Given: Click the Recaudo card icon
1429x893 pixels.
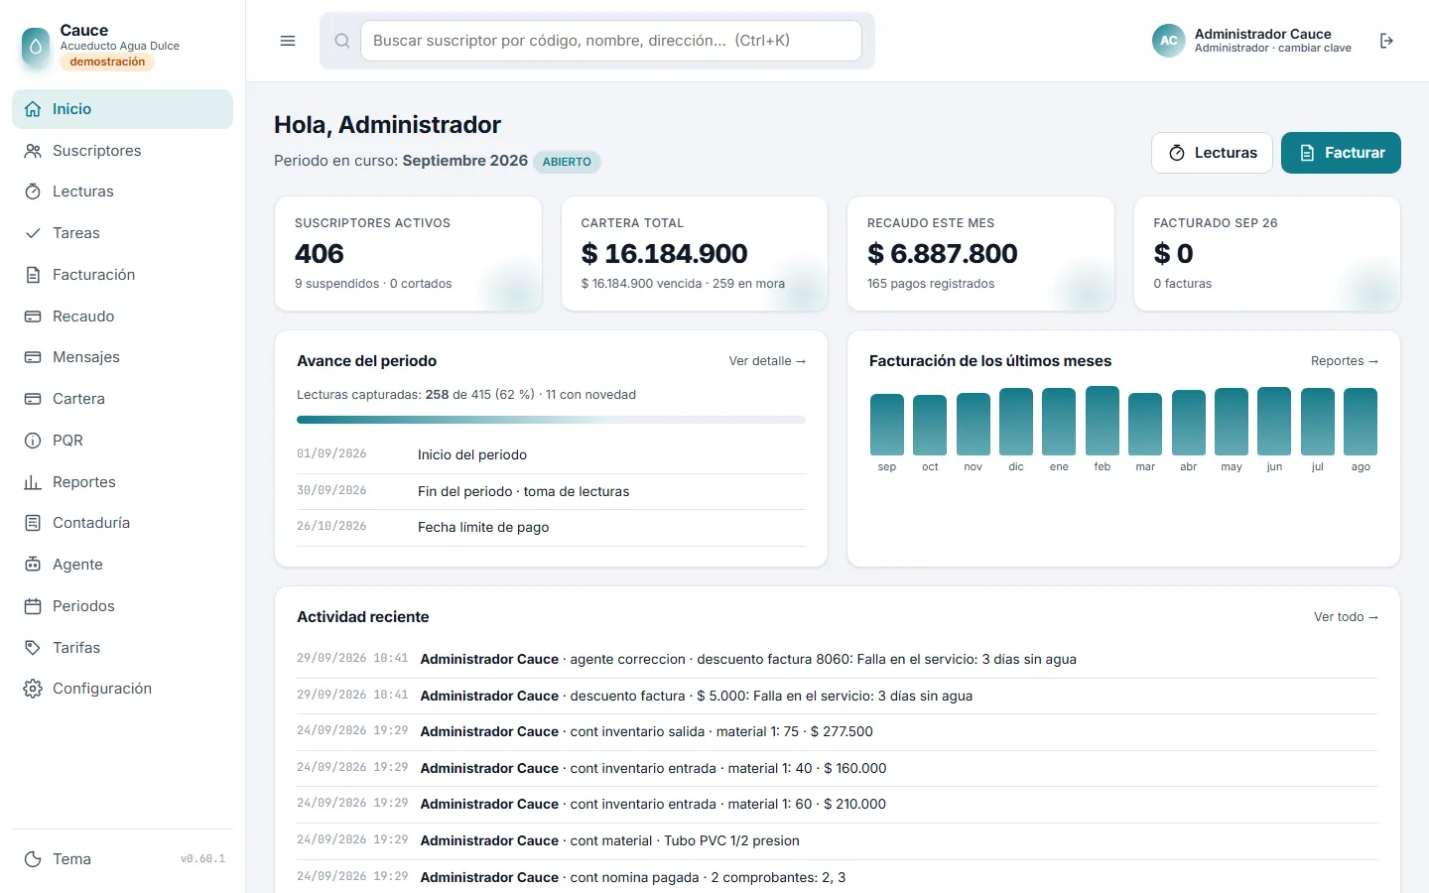Looking at the screenshot, I should pyautogui.click(x=33, y=317).
